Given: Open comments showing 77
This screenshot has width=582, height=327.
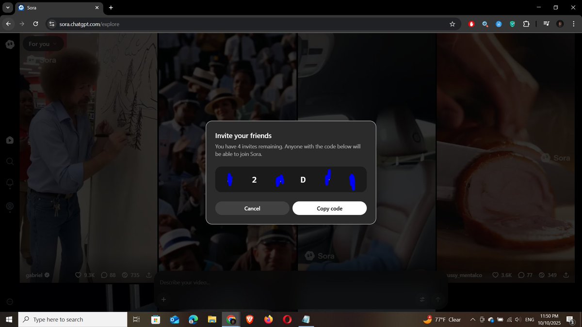Looking at the screenshot, I should [525, 275].
